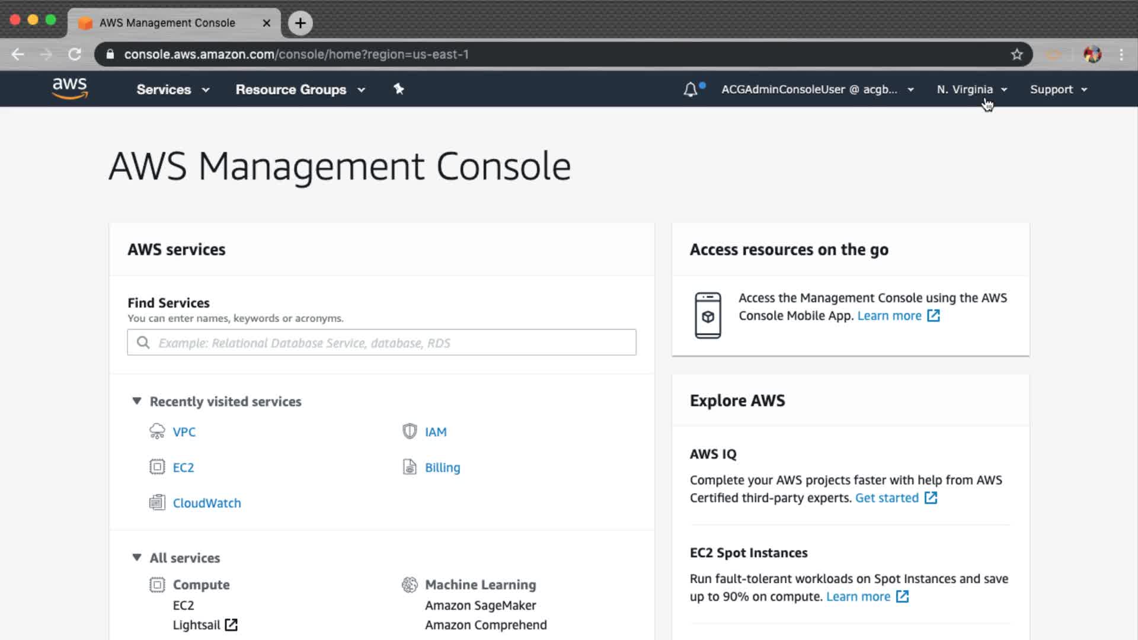Click the AWS logo home icon
The height and width of the screenshot is (640, 1138).
(x=70, y=88)
